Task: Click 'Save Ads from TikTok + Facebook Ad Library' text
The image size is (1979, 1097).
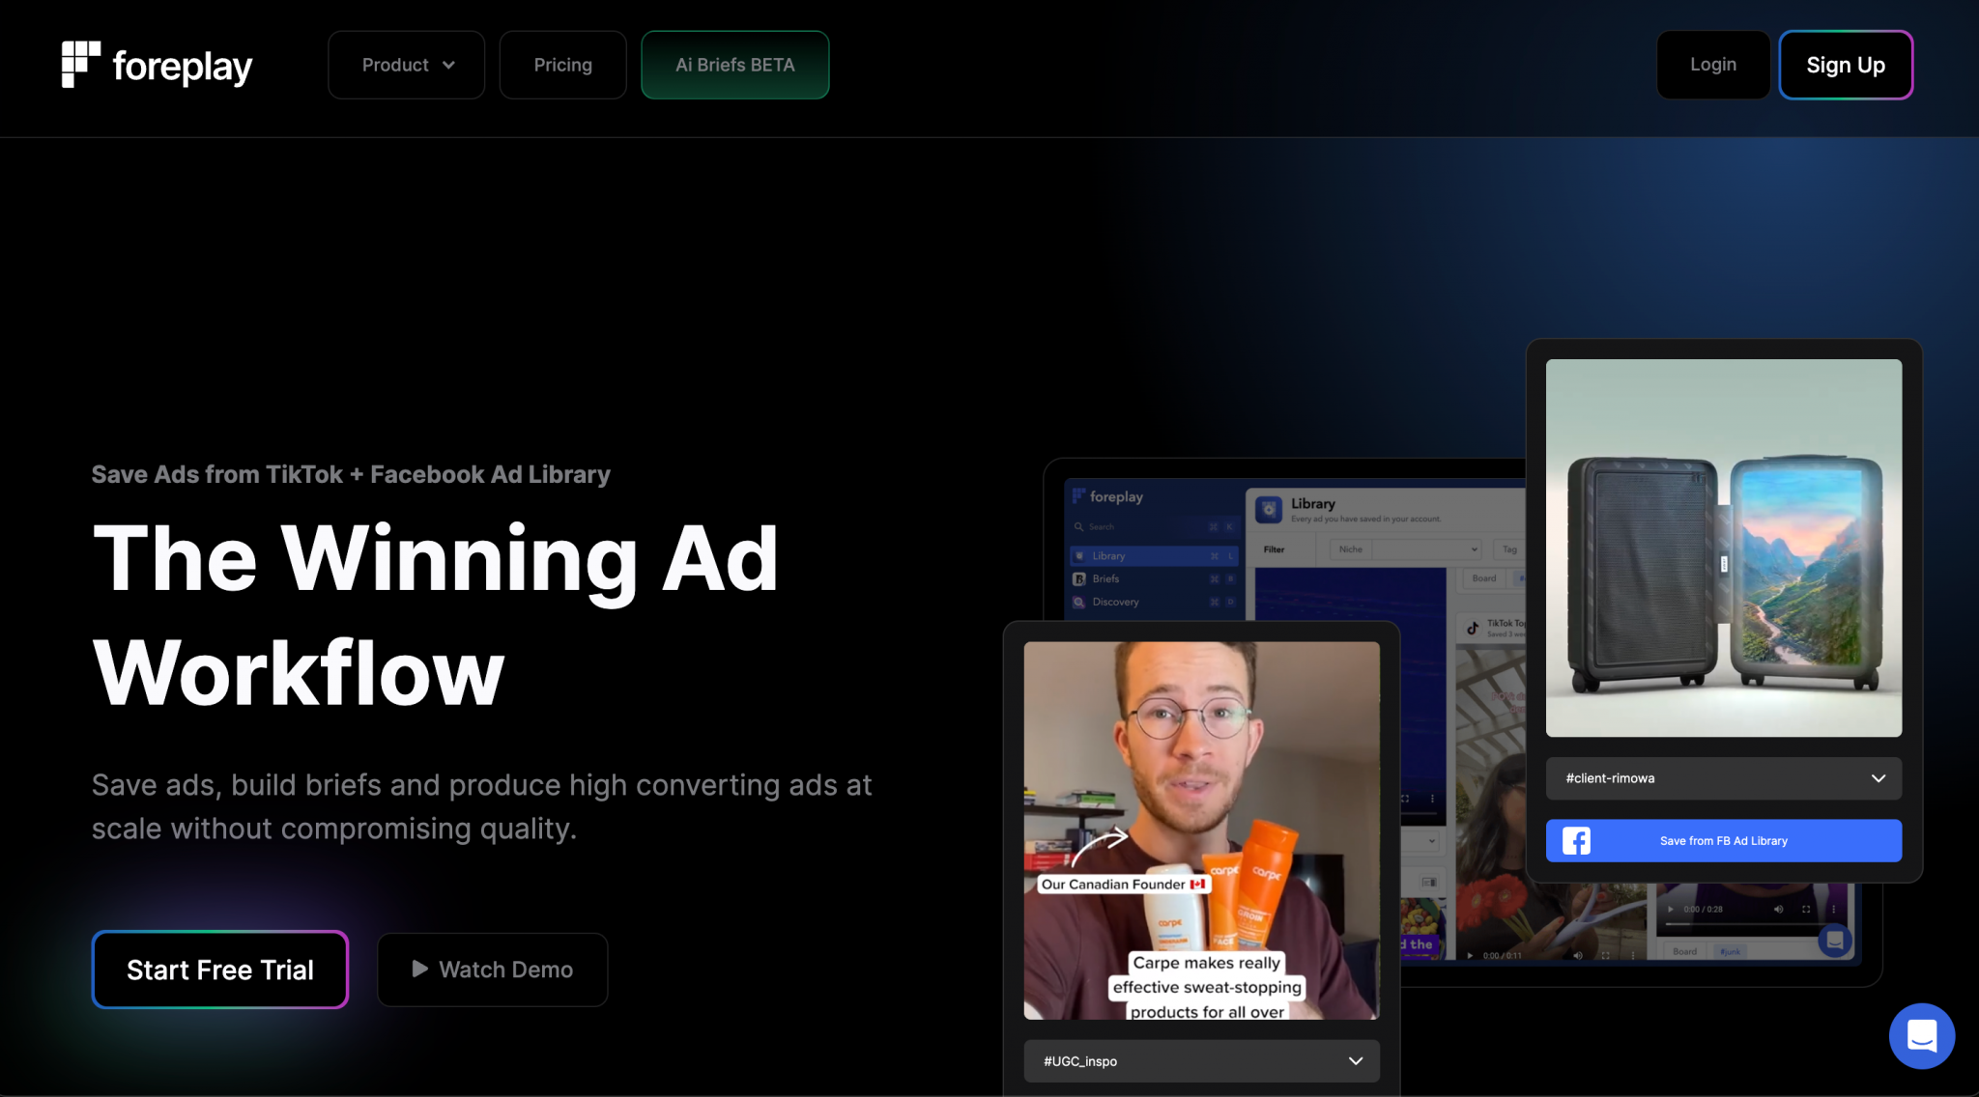Action: [x=351, y=474]
